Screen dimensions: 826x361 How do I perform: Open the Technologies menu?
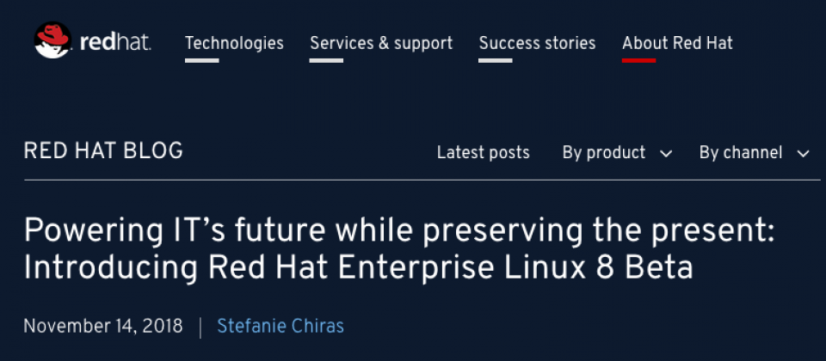234,43
